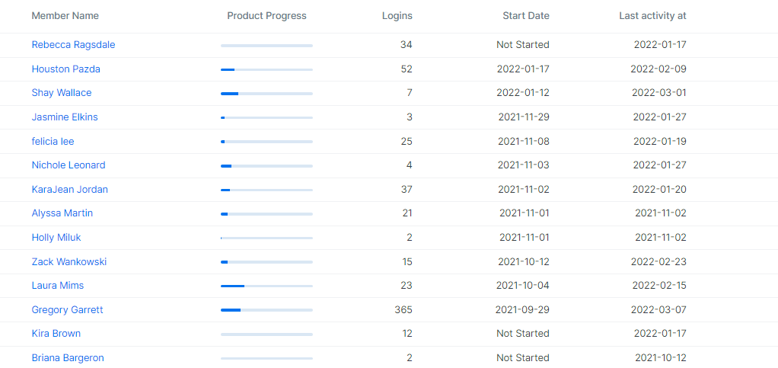778x368 pixels.
Task: Click Nichole Leonard name link
Action: pyautogui.click(x=69, y=165)
